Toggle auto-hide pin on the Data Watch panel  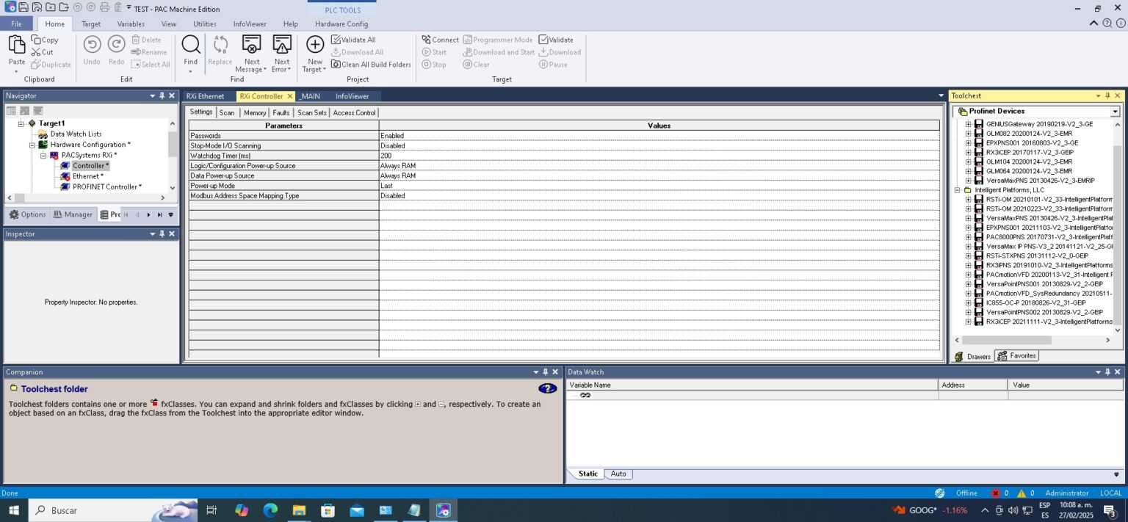1107,371
